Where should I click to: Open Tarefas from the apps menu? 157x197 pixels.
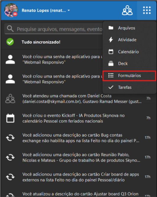coord(130,87)
